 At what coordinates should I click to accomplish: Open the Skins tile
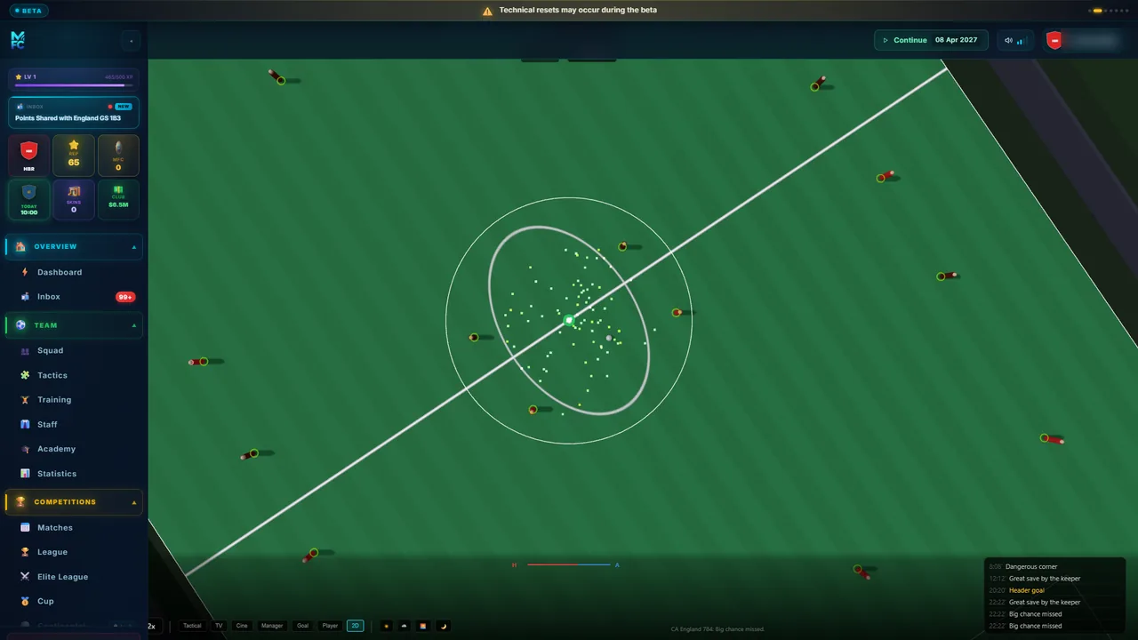(x=74, y=199)
